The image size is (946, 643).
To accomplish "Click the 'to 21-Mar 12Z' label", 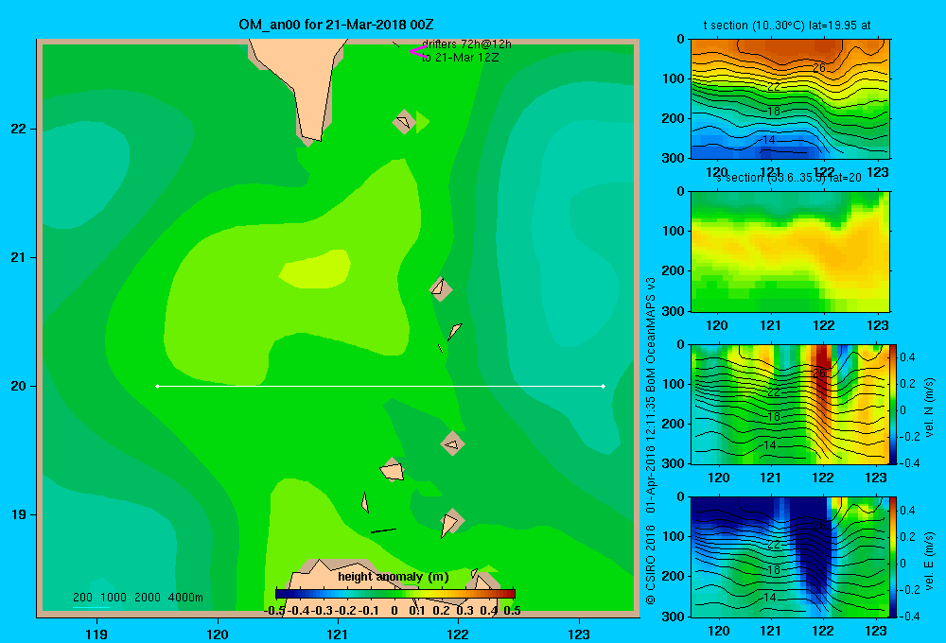I will point(460,58).
